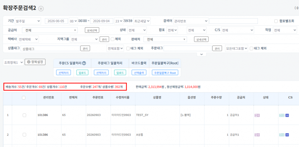The image size is (299, 147).
Task: Click the 주문수량 column header
Action: coord(216,97)
